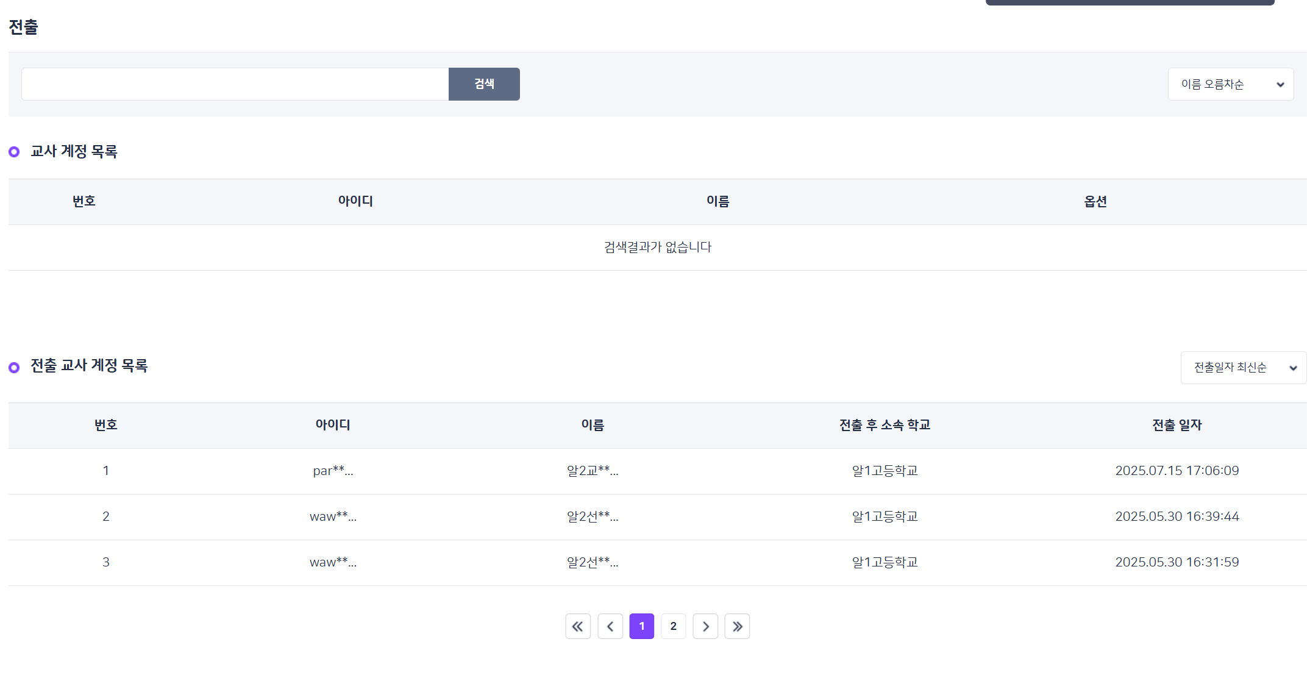This screenshot has height=686, width=1310.
Task: Select page 1 in pagination
Action: pyautogui.click(x=641, y=626)
